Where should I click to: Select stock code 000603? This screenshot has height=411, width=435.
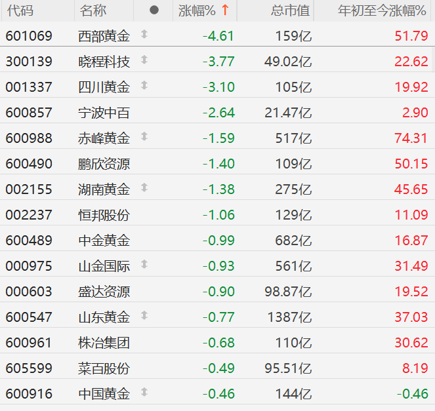[29, 292]
